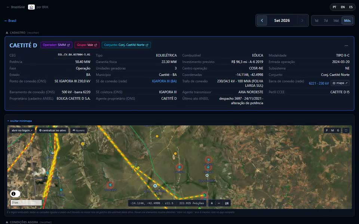359x224 pixels.
Task: Click Perfil CCEE value CAETITE D I5
Action: [x=340, y=92]
